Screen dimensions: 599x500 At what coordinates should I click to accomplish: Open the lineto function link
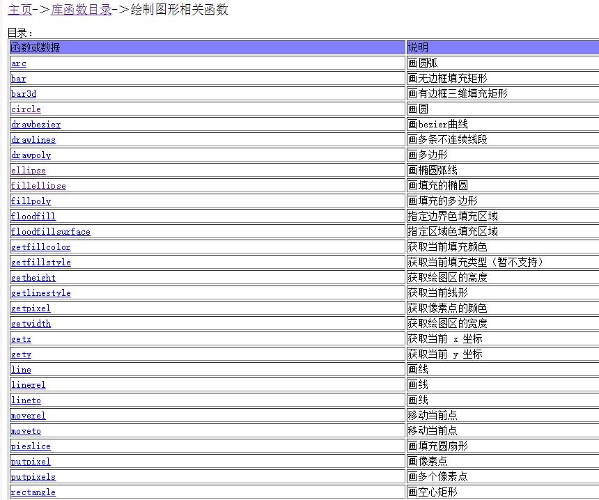point(26,400)
